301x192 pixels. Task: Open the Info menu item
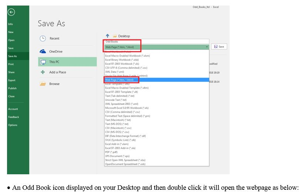pyautogui.click(x=11, y=24)
